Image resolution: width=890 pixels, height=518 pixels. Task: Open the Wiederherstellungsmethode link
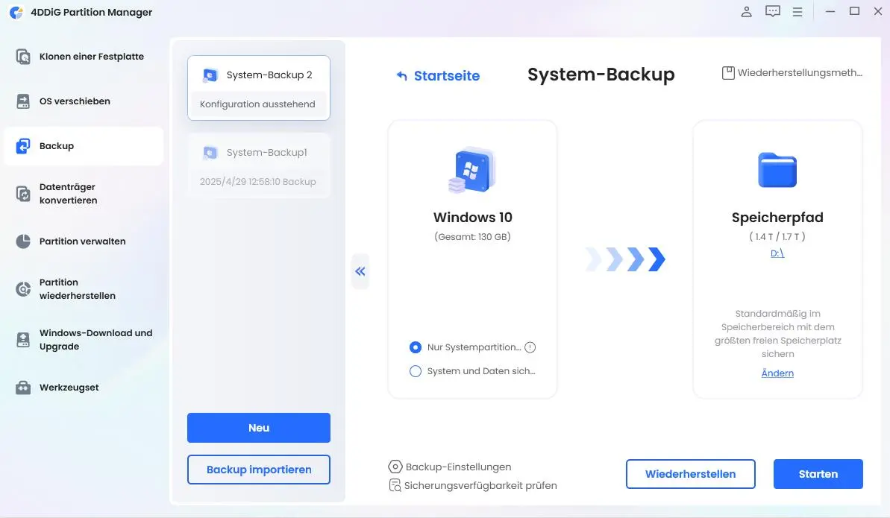coord(800,72)
